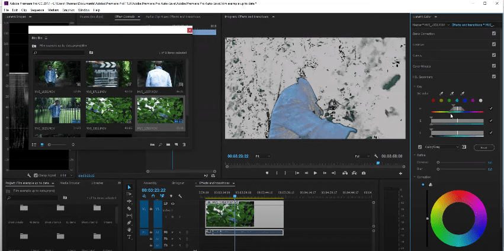
Task: Select the Ripple Edit tool
Action: click(x=129, y=201)
